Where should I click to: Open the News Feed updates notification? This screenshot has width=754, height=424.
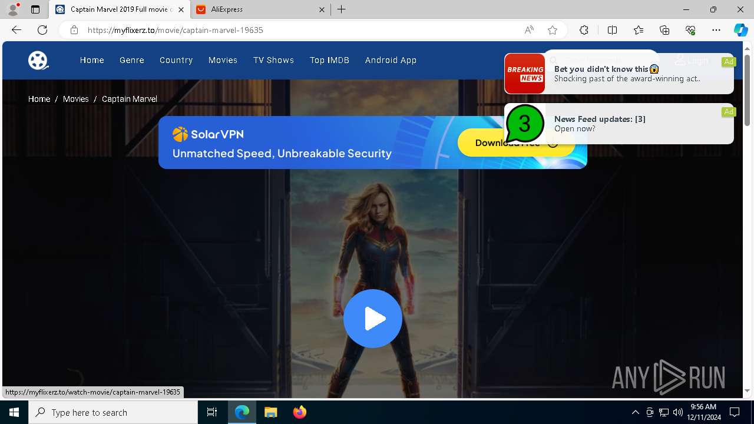coord(619,124)
